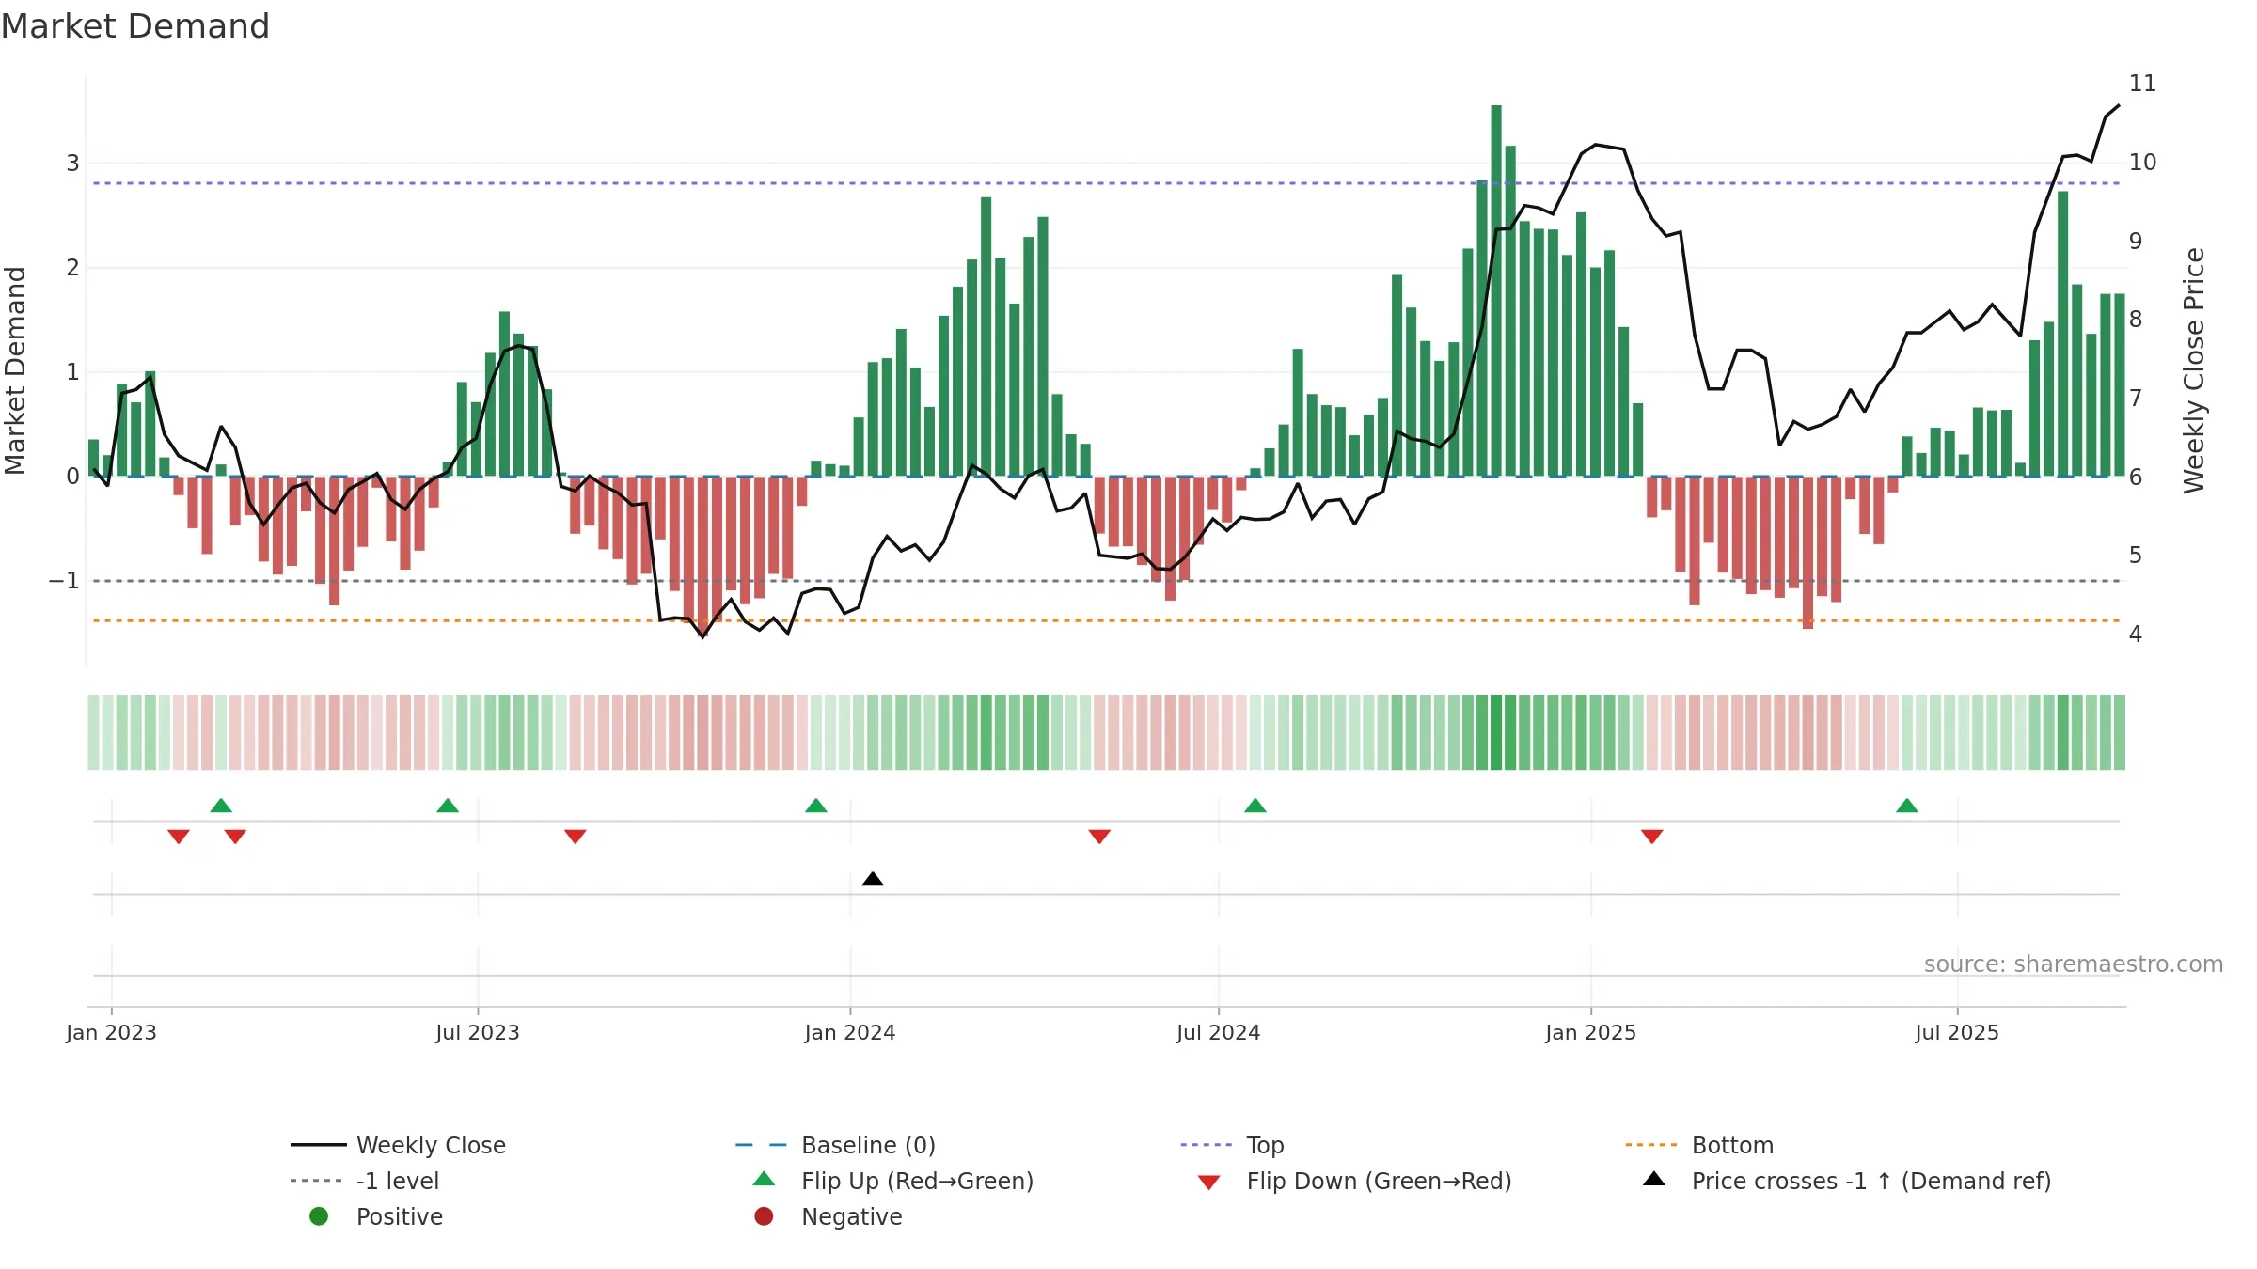Click the green Positive legend dot
This screenshot has width=2257, height=1269.
[319, 1216]
